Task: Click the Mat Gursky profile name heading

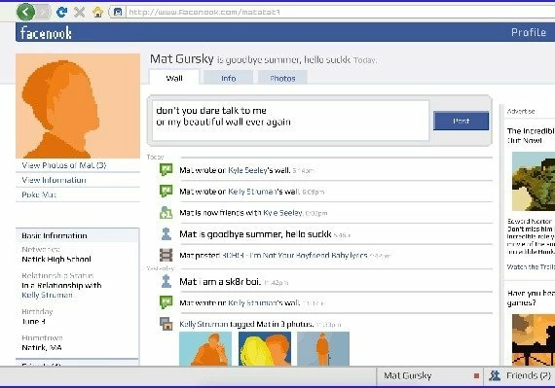Action: tap(182, 58)
